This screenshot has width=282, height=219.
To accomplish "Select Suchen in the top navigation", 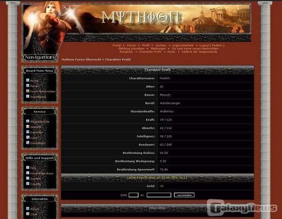I will pos(161,45).
